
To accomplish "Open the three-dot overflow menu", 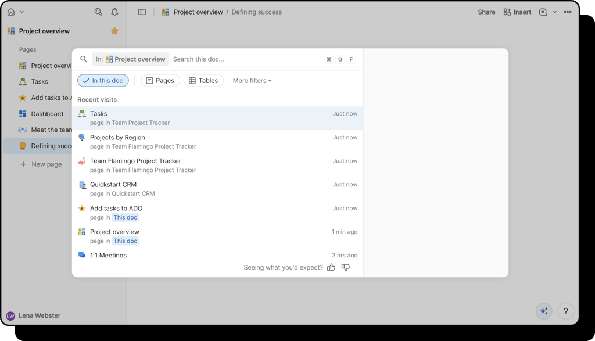I will tap(568, 12).
